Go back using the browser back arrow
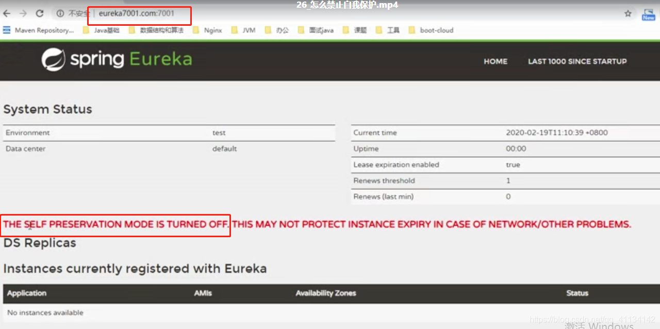The width and height of the screenshot is (660, 329). pos(7,13)
